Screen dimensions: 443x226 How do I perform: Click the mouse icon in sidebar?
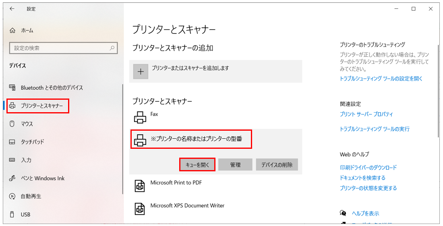pyautogui.click(x=12, y=123)
